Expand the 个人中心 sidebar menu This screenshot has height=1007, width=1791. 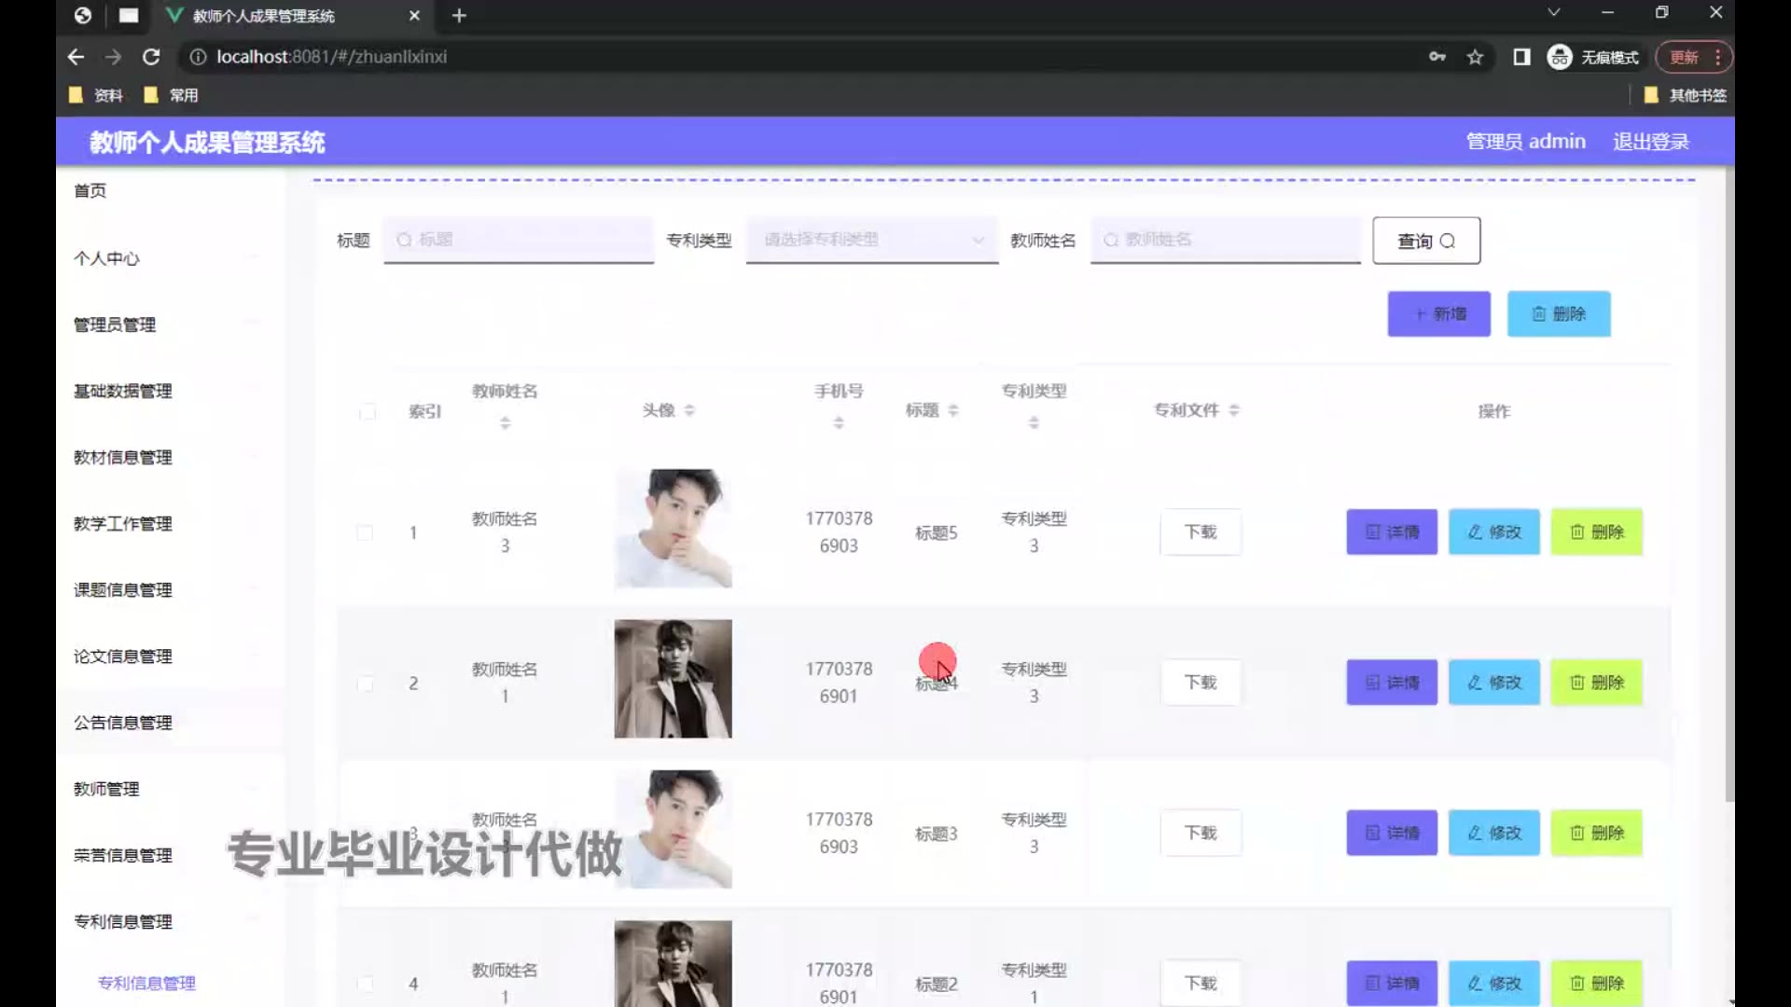[x=170, y=258]
